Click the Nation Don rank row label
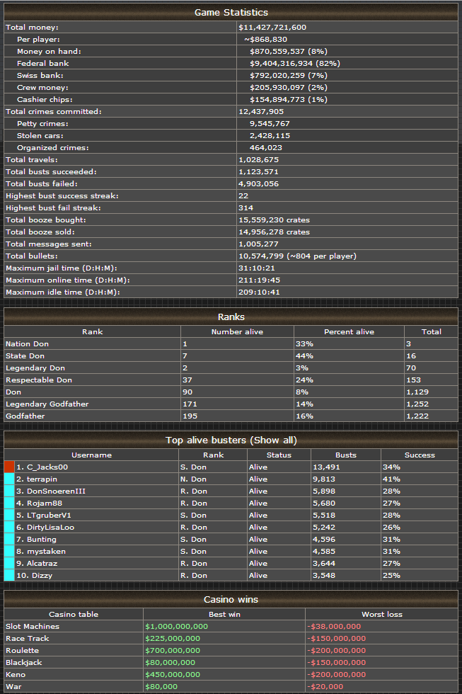This screenshot has width=462, height=694. tap(27, 343)
